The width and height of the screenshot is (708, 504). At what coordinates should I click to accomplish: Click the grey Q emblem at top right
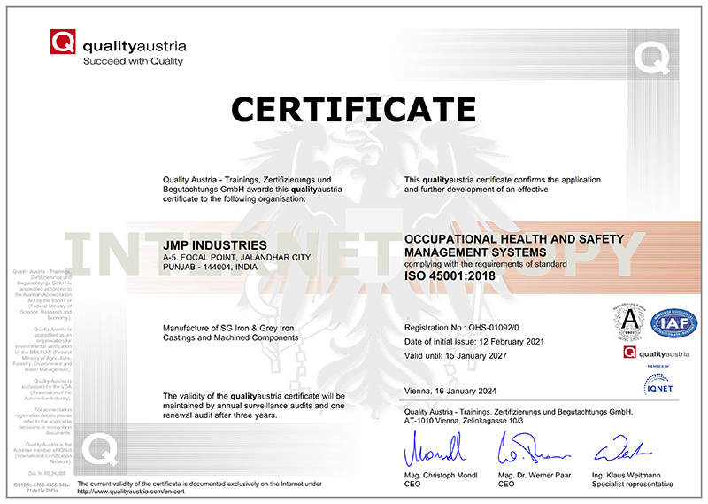(651, 58)
